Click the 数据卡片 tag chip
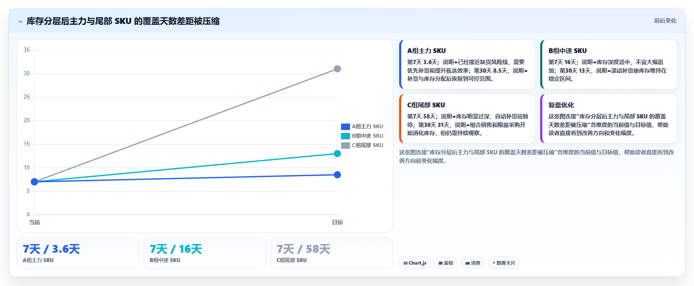This screenshot has width=694, height=286. (503, 263)
